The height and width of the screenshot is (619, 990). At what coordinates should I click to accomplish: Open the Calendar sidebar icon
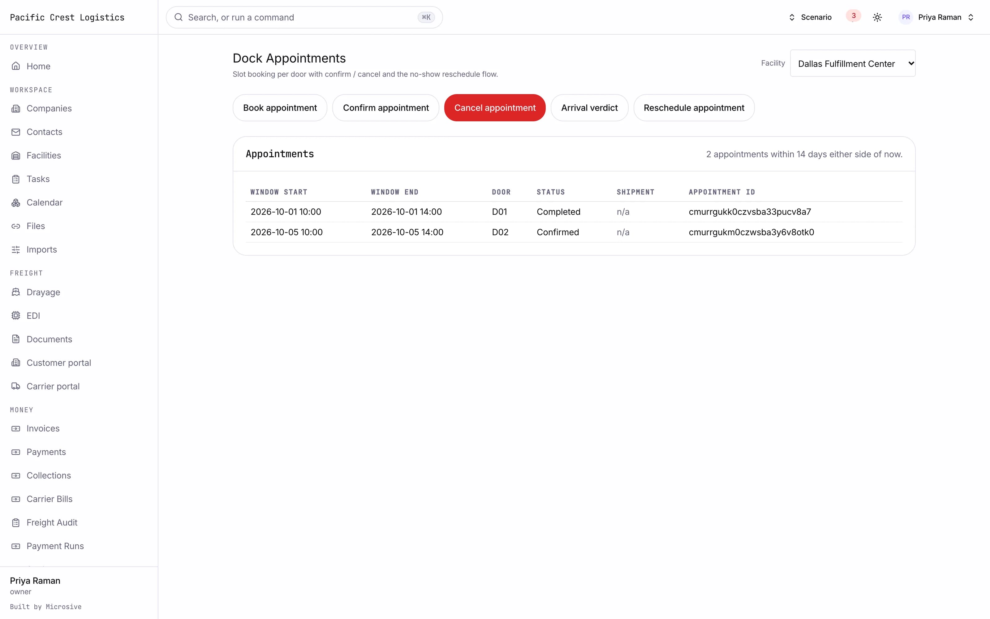tap(15, 203)
